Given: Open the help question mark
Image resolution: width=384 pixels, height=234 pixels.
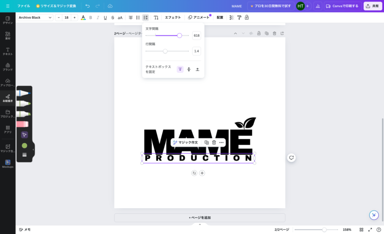Looking at the screenshot, I should pos(379,230).
